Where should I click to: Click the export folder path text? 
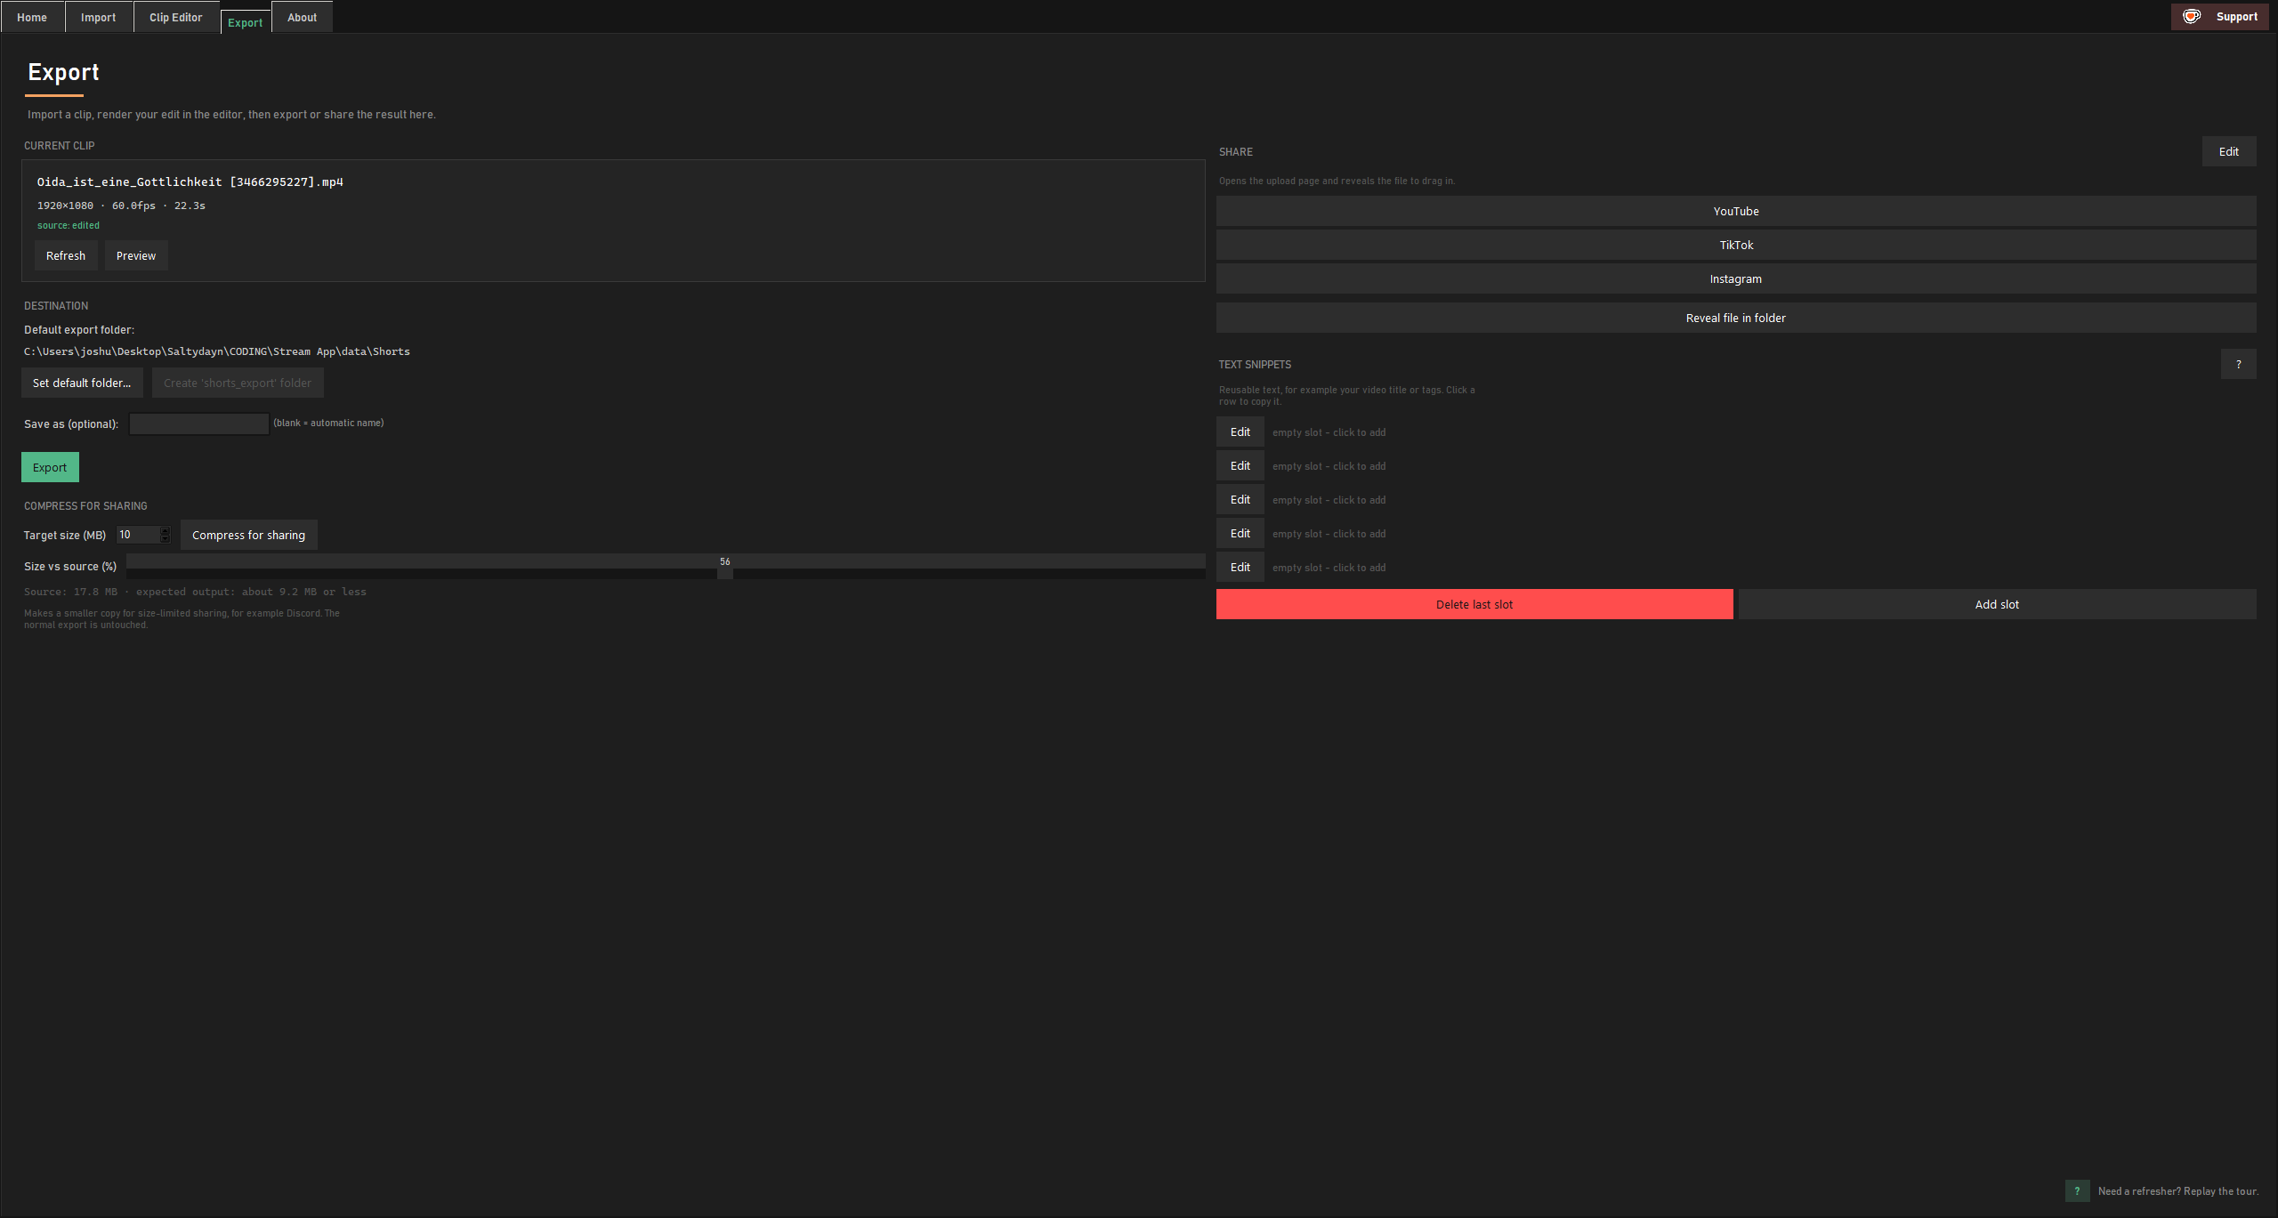pyautogui.click(x=217, y=351)
